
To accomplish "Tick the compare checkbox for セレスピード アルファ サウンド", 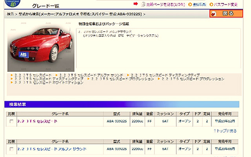I will (x=11, y=149).
